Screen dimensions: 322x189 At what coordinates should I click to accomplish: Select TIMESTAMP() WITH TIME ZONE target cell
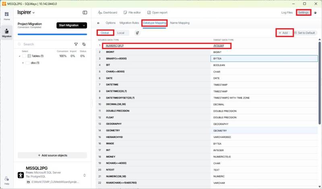pyautogui.click(x=264, y=98)
